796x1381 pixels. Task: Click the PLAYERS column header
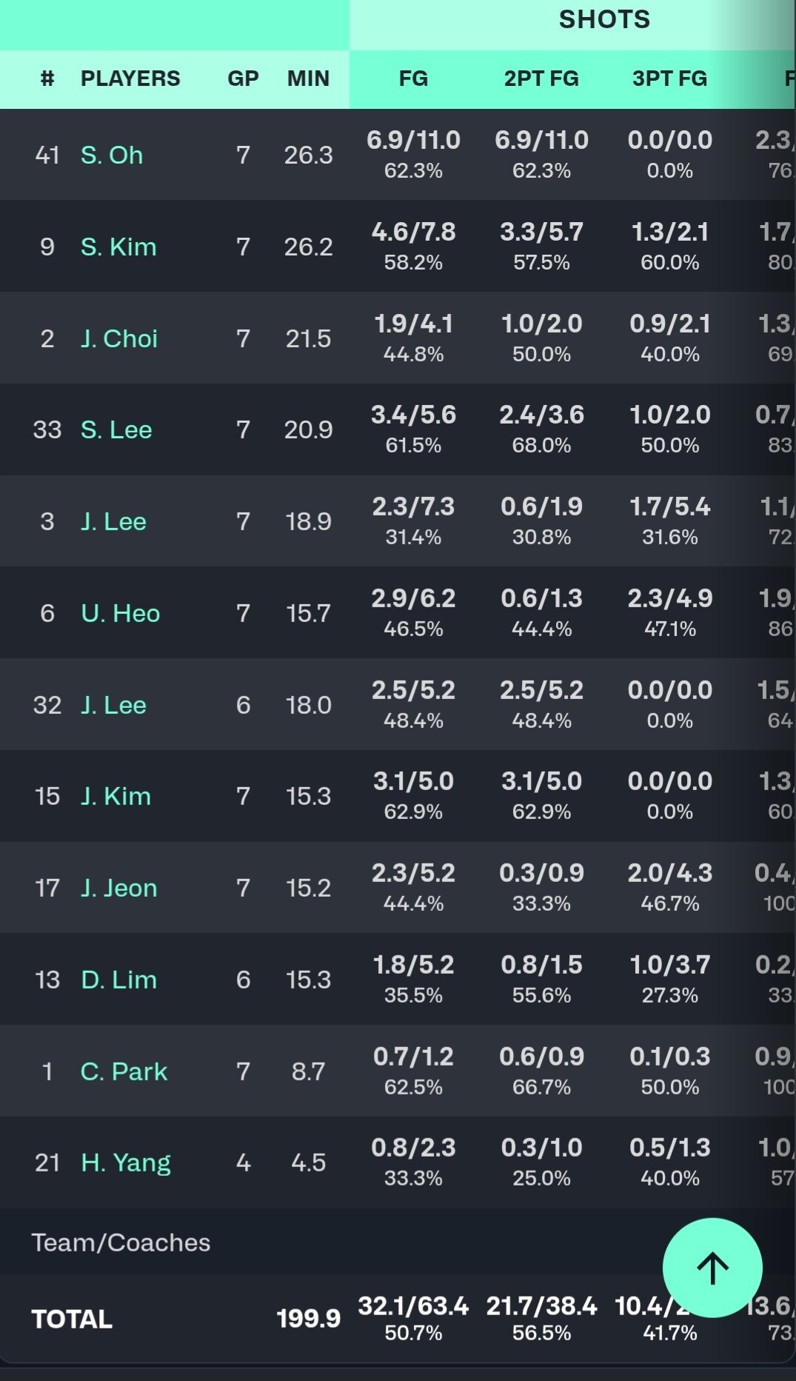click(130, 78)
